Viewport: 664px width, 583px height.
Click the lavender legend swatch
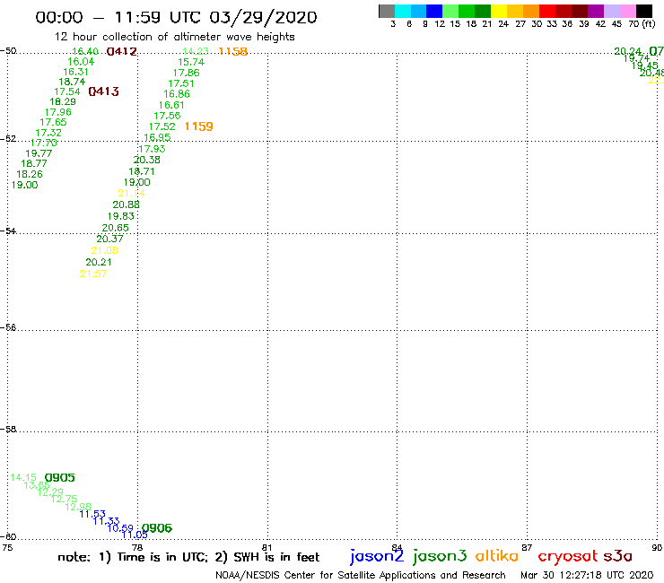611,11
